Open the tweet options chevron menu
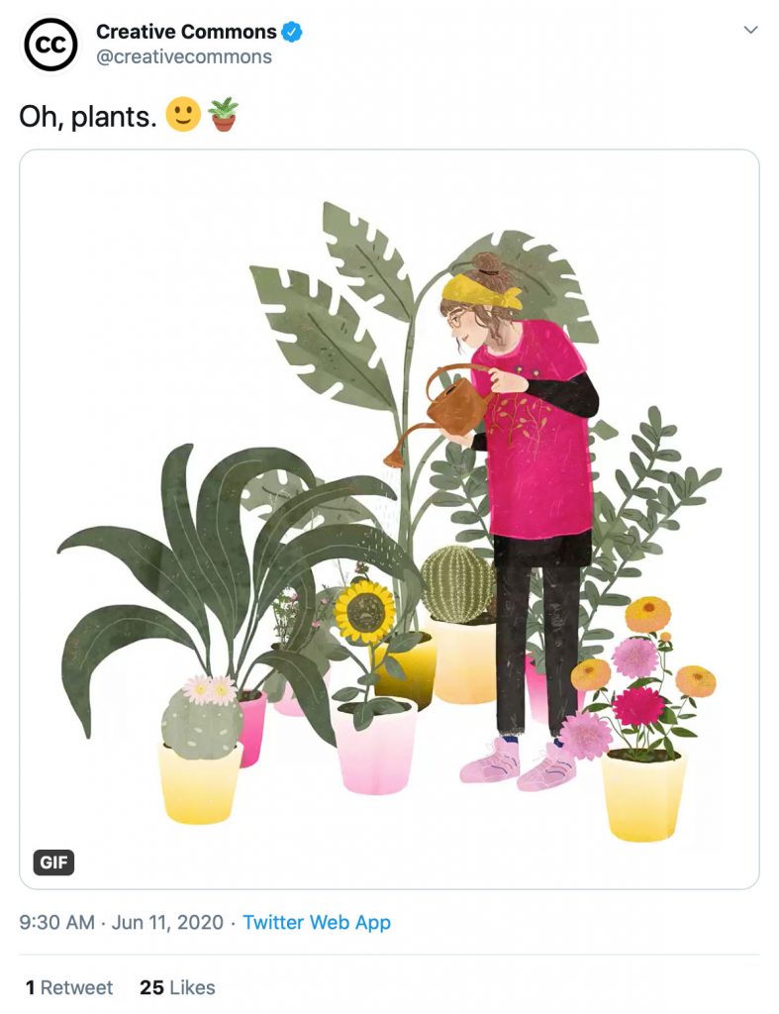 (750, 30)
